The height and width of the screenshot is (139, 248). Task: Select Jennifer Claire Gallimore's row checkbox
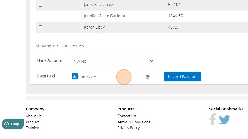click(40, 16)
